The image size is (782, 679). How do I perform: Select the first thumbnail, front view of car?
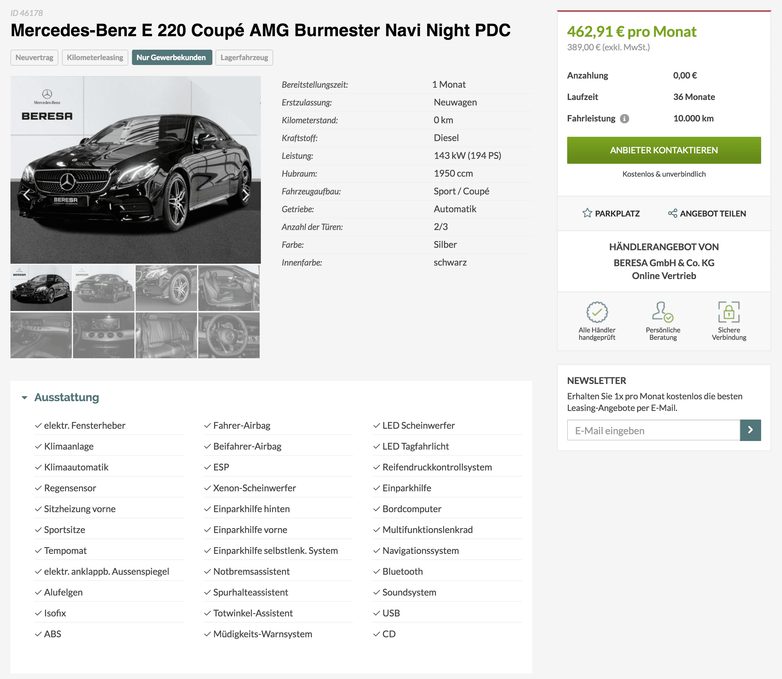click(x=41, y=288)
